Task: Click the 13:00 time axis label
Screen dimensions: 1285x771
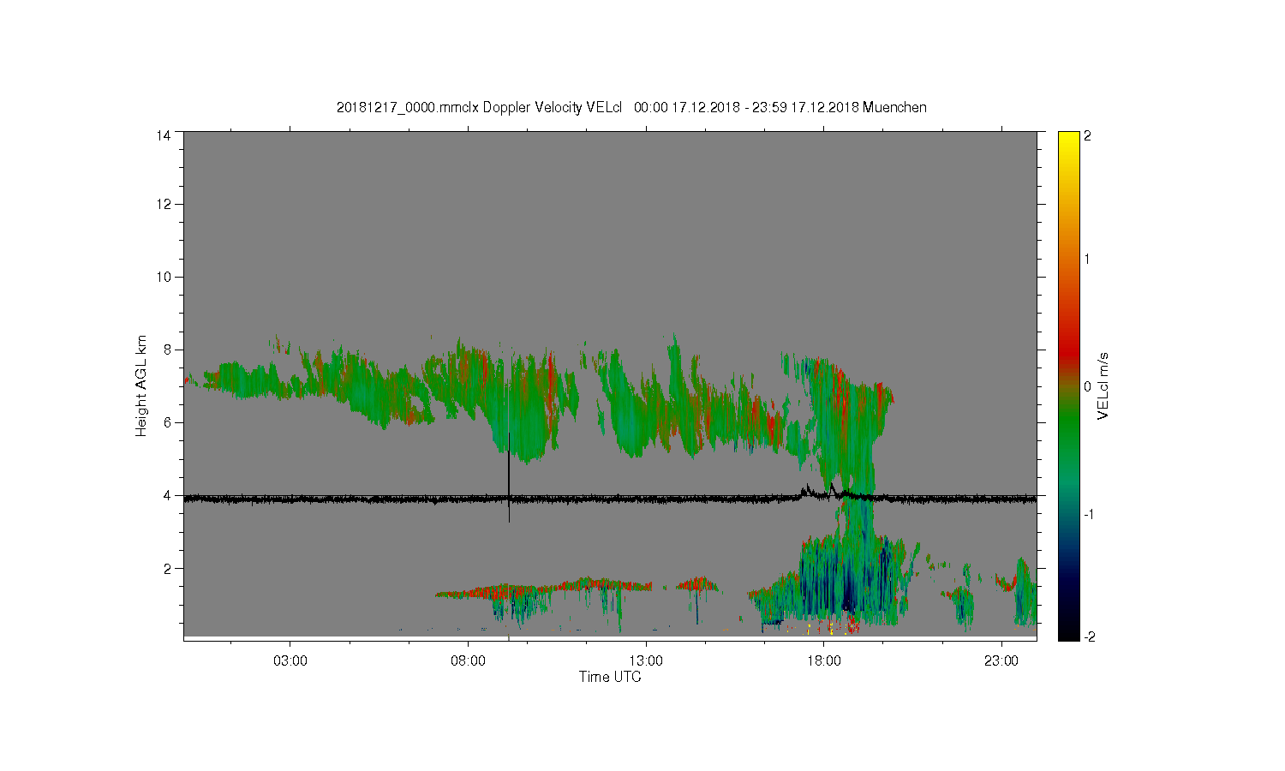Action: coord(646,661)
